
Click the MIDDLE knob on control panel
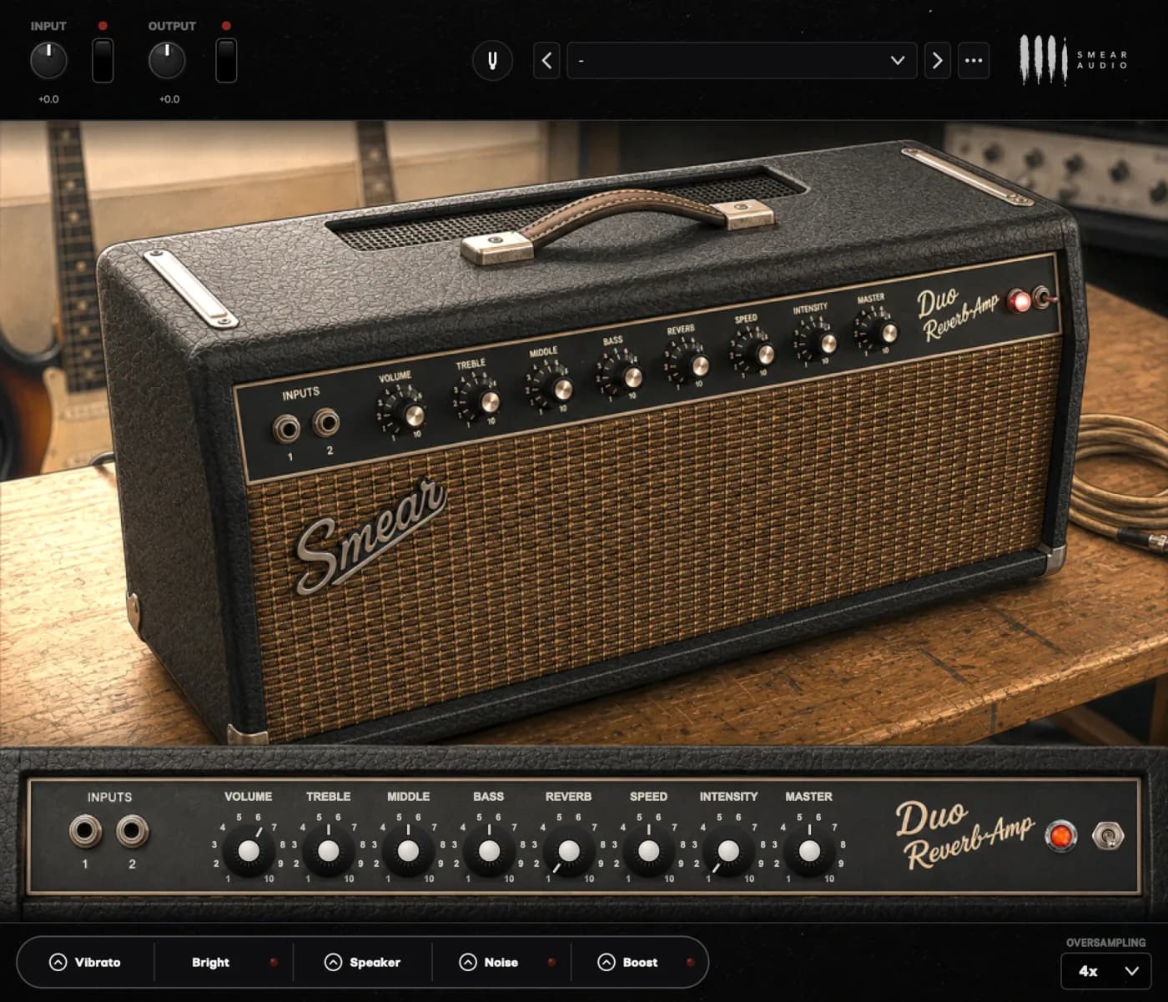tap(408, 851)
